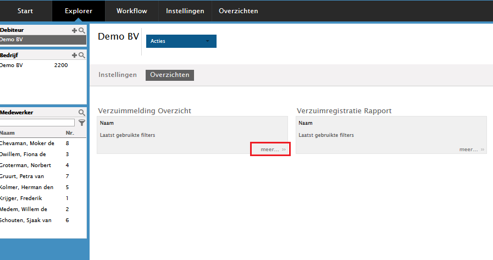Open employee Krijger, Frederik
This screenshot has height=260, width=493.
click(21, 198)
